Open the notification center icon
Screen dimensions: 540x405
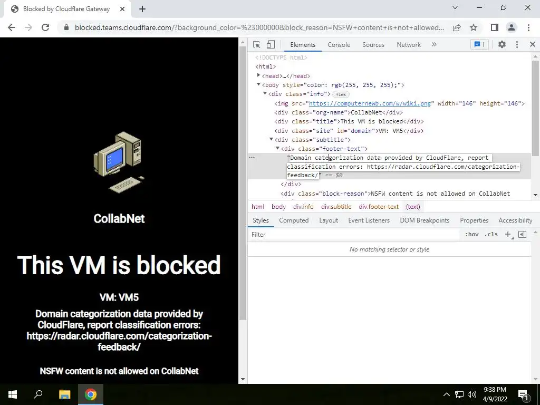[523, 394]
